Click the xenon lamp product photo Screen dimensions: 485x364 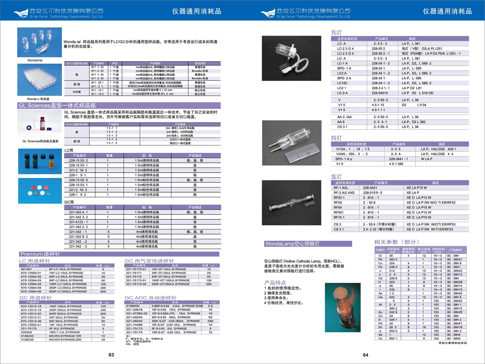tap(292, 203)
